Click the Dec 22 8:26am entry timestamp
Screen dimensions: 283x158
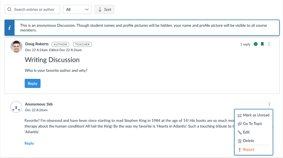point(36,110)
